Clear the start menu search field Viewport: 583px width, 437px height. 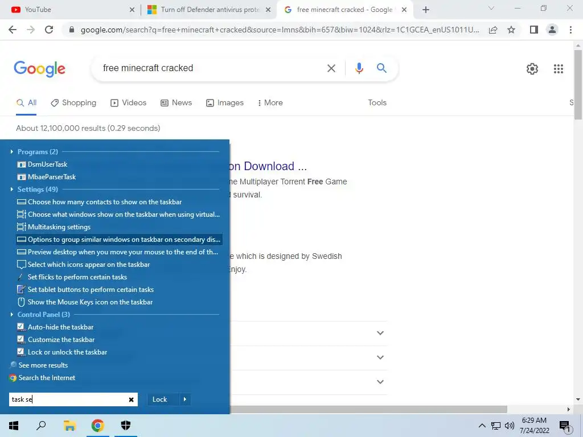click(131, 399)
